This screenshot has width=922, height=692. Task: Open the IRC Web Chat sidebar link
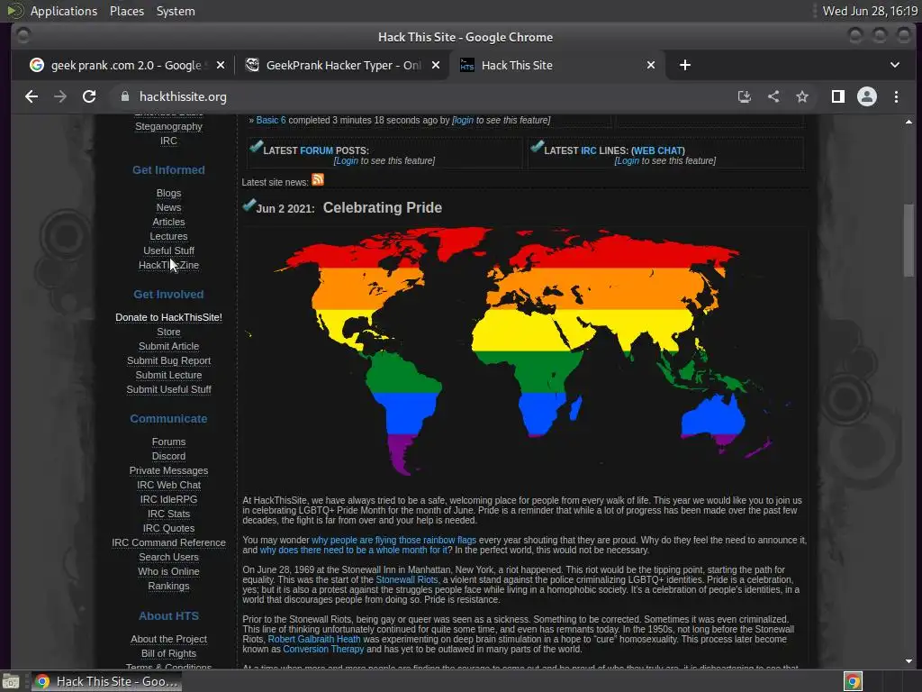click(168, 485)
